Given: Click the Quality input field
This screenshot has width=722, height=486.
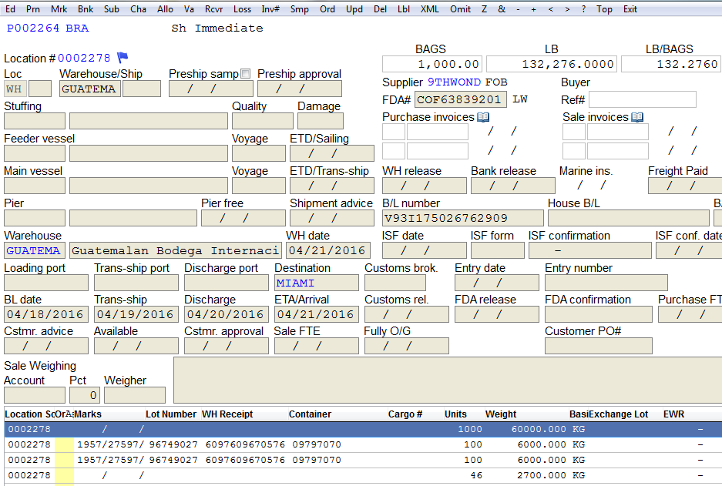Looking at the screenshot, I should (x=263, y=121).
